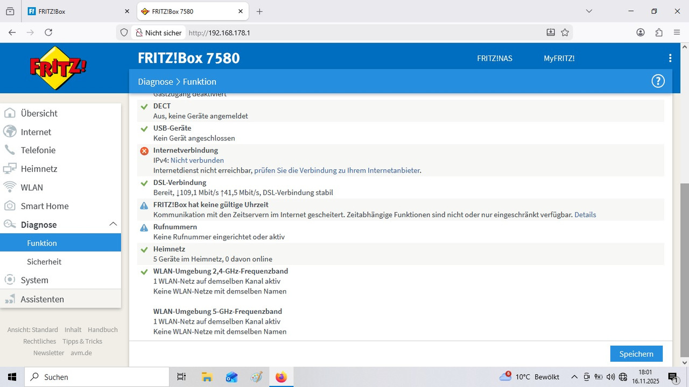Click green checkmark beside Heimnetz status
The width and height of the screenshot is (689, 387).
click(144, 249)
